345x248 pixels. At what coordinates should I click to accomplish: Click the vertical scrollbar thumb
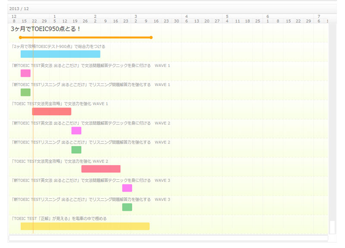point(332,227)
